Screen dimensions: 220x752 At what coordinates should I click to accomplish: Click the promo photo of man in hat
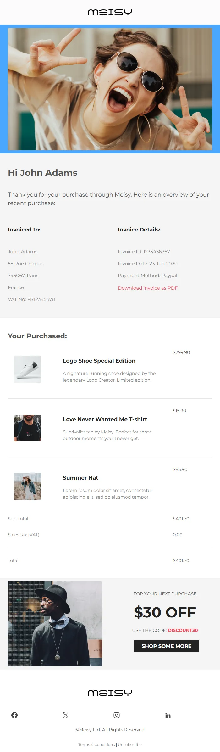click(x=55, y=623)
